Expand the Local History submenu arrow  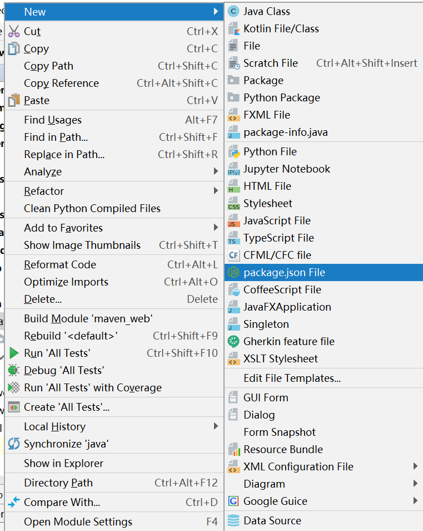(x=216, y=427)
